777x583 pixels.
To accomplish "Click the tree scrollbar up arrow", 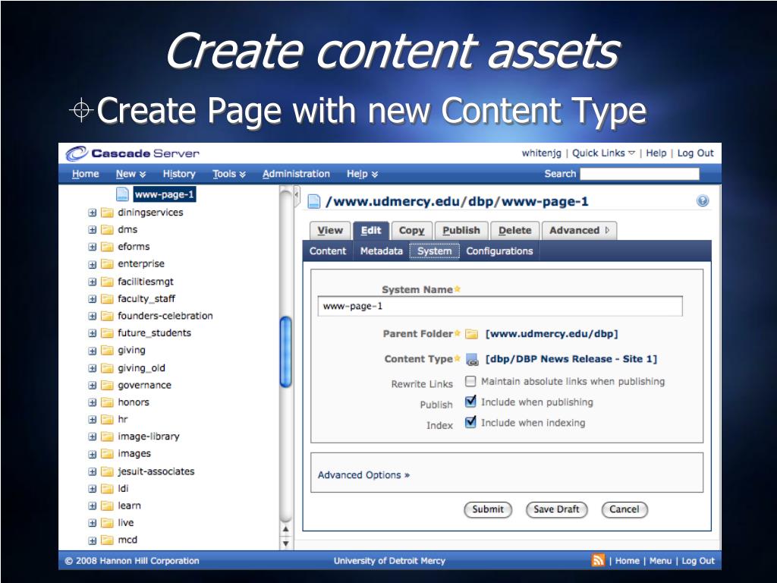I will tap(286, 529).
